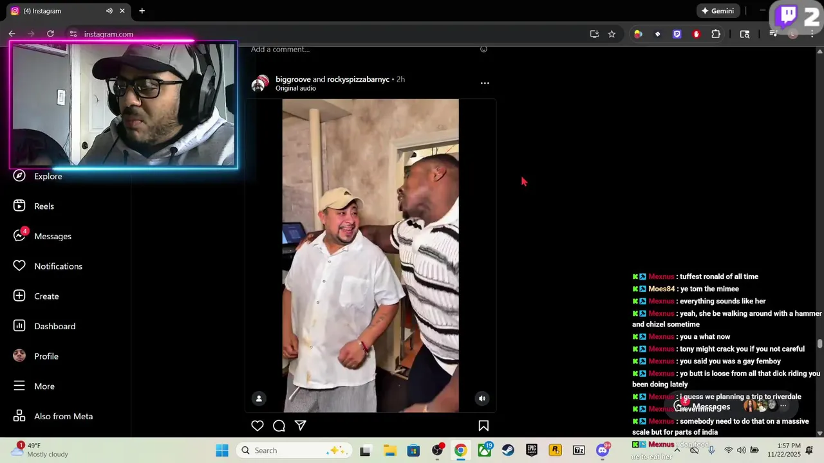The height and width of the screenshot is (463, 824).
Task: Open Messages in the left sidebar
Action: pyautogui.click(x=42, y=236)
